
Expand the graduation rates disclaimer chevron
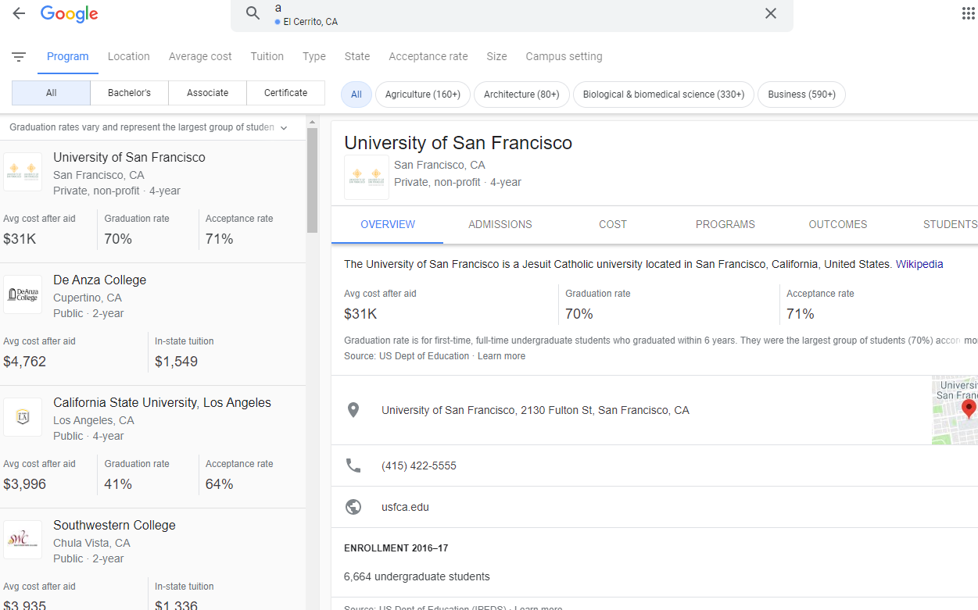283,127
